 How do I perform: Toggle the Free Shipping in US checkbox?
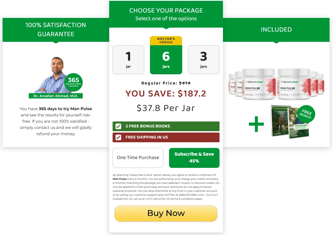(118, 137)
